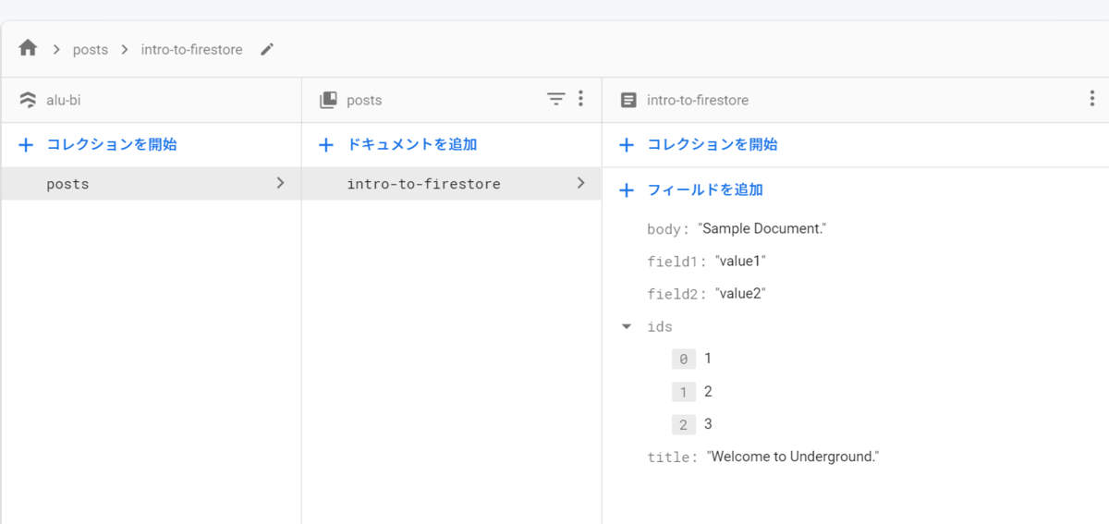The width and height of the screenshot is (1109, 524).
Task: Expand the posts collection row chevron
Action: pos(281,183)
